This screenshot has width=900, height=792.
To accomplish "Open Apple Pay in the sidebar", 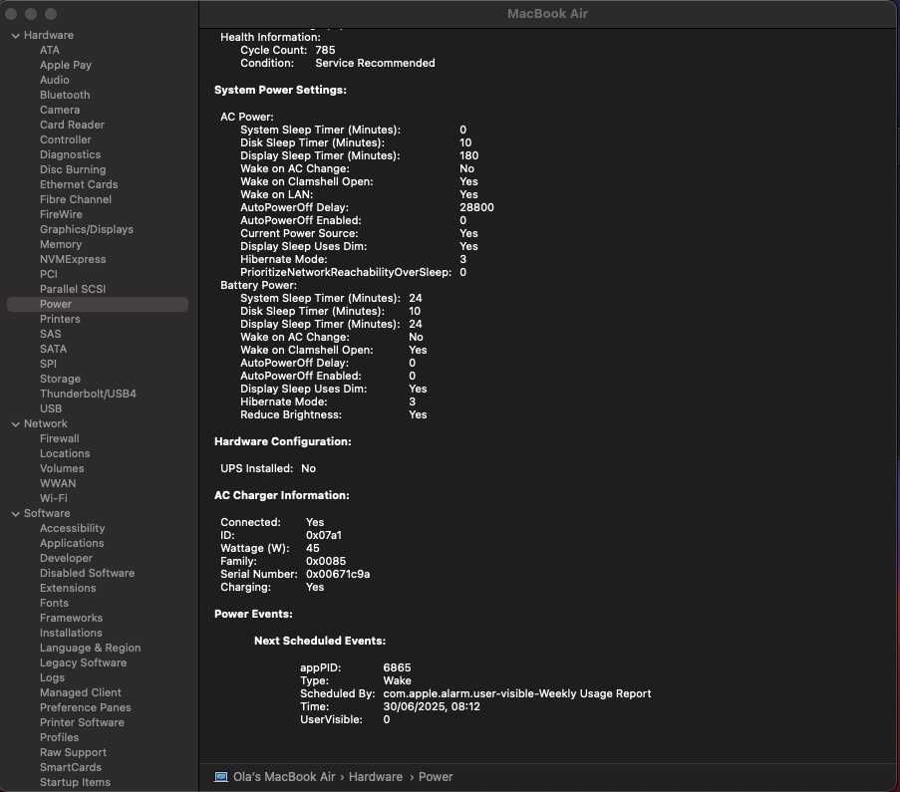I will click(x=66, y=65).
